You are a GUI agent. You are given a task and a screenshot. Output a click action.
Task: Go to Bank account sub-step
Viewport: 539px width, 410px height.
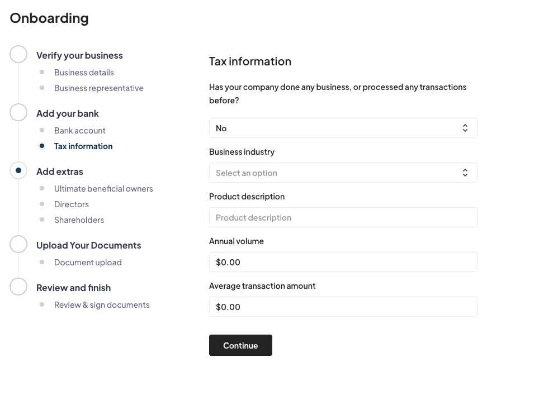coord(80,131)
